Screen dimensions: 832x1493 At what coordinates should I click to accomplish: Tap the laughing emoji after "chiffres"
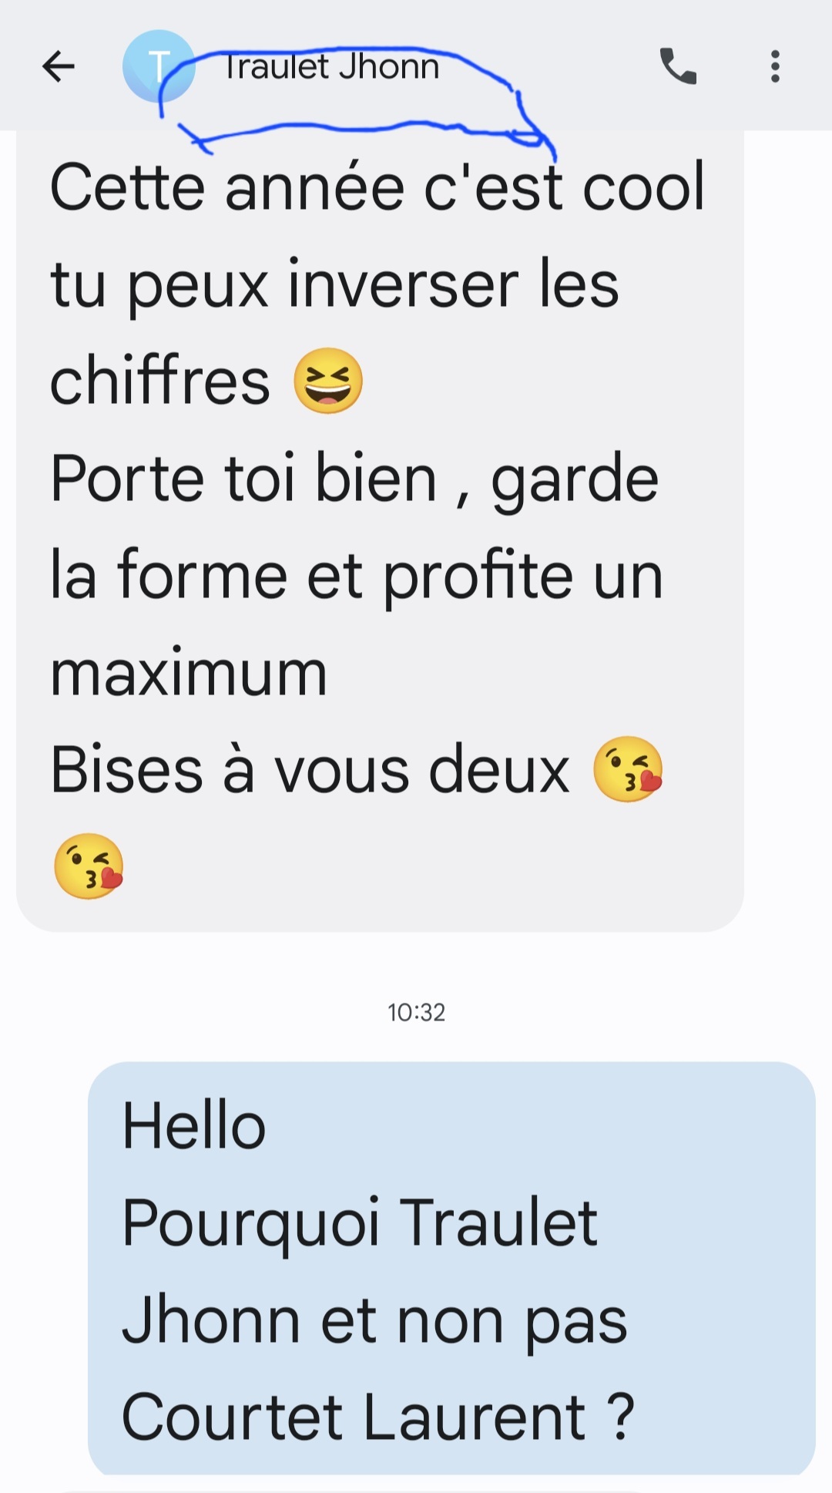[x=328, y=381]
